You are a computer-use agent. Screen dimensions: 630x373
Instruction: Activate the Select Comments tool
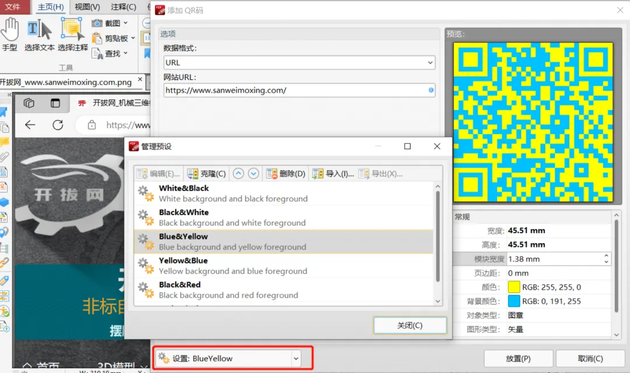tap(73, 34)
